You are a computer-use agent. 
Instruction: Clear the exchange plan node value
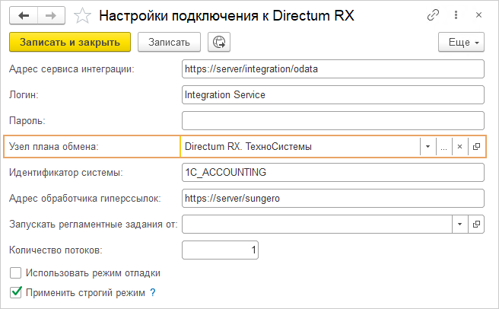[459, 146]
